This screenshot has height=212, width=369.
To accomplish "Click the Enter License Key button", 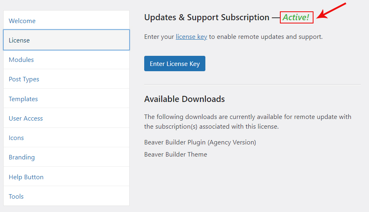I will (175, 64).
